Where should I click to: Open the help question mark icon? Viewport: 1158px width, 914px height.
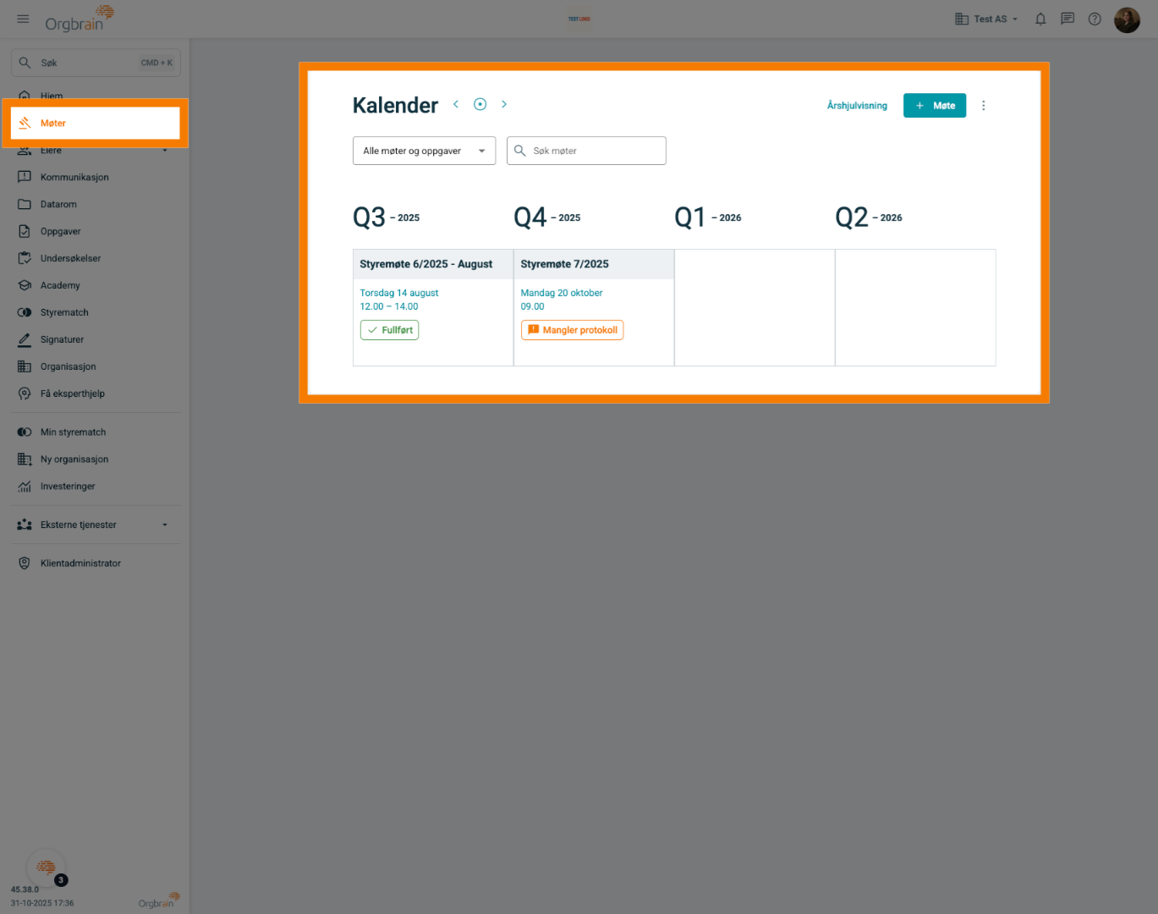click(1095, 19)
